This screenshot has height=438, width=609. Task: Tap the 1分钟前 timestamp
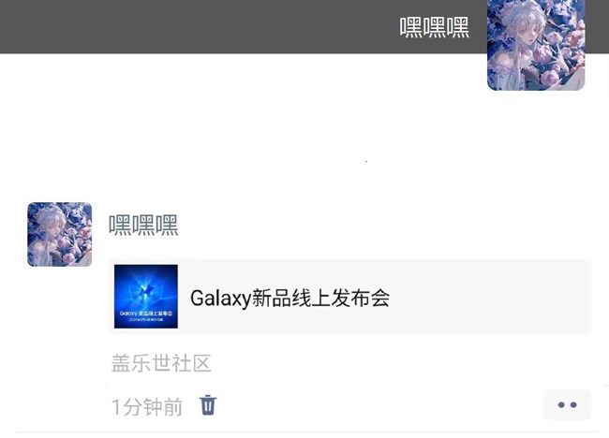point(147,407)
